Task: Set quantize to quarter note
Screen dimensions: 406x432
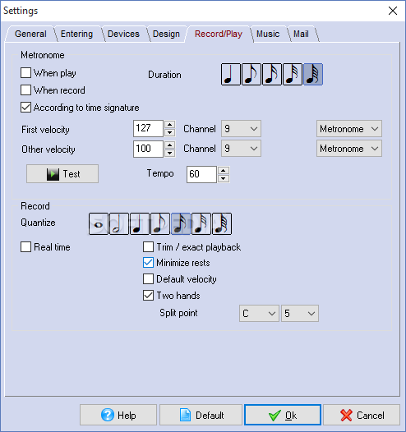Action: (140, 223)
